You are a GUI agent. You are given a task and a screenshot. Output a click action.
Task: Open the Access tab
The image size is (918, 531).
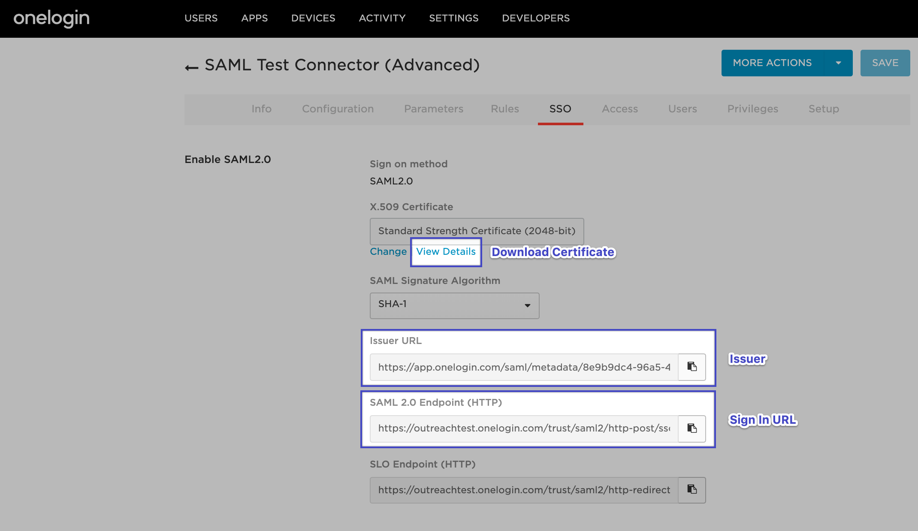(x=619, y=109)
